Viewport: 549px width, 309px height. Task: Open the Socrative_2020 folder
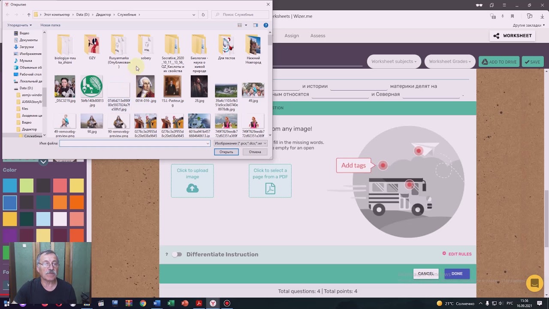172,54
